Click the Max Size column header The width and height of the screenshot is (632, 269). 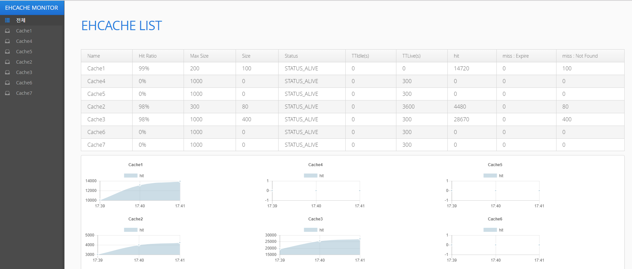(210, 56)
